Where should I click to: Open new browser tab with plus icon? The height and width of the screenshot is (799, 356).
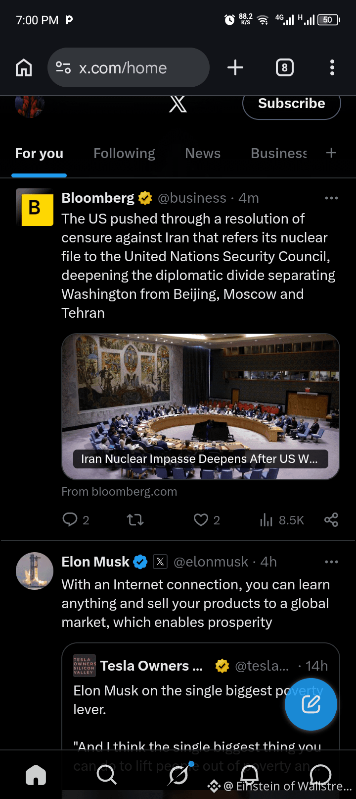click(235, 67)
